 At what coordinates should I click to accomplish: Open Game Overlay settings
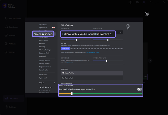(x=44, y=70)
